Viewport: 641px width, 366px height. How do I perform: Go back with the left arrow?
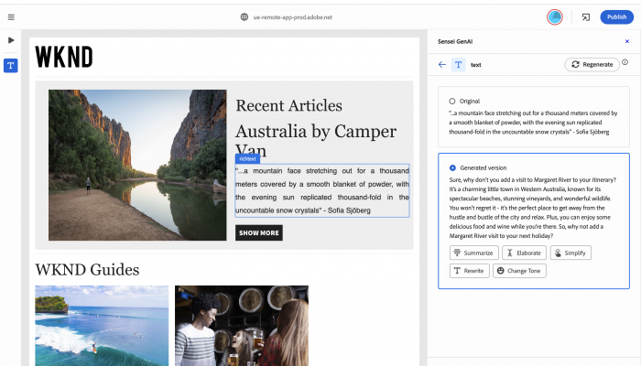point(442,65)
